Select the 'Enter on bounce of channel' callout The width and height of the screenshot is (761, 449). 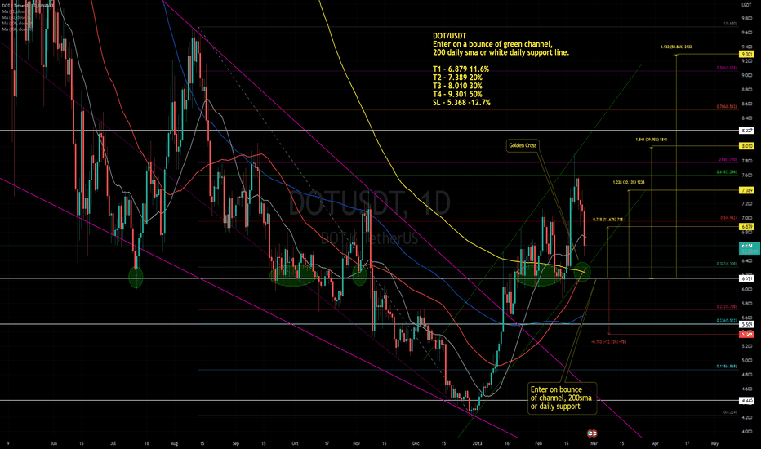tap(562, 398)
